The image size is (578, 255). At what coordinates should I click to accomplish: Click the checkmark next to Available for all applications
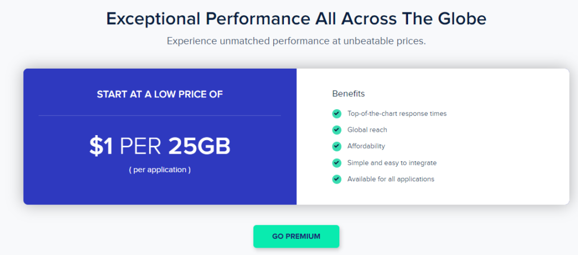coord(337,179)
